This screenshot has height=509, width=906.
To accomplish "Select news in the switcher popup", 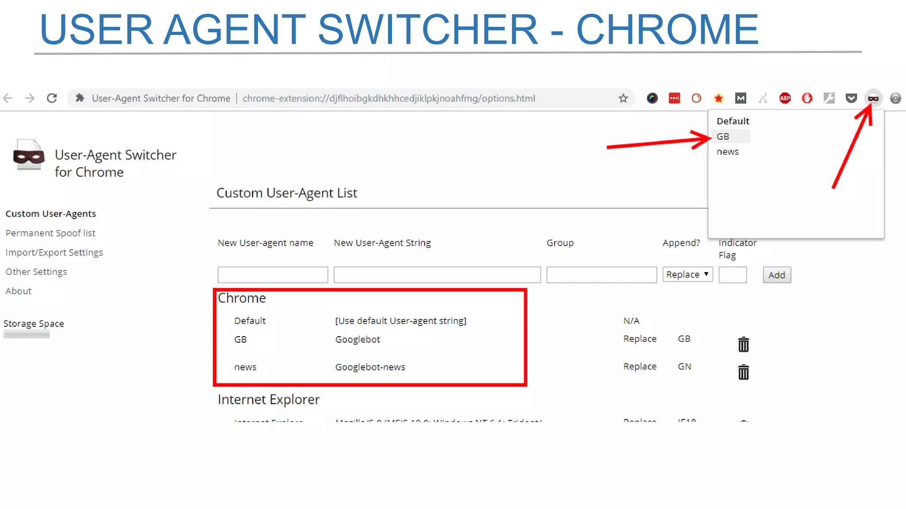I will [x=728, y=152].
